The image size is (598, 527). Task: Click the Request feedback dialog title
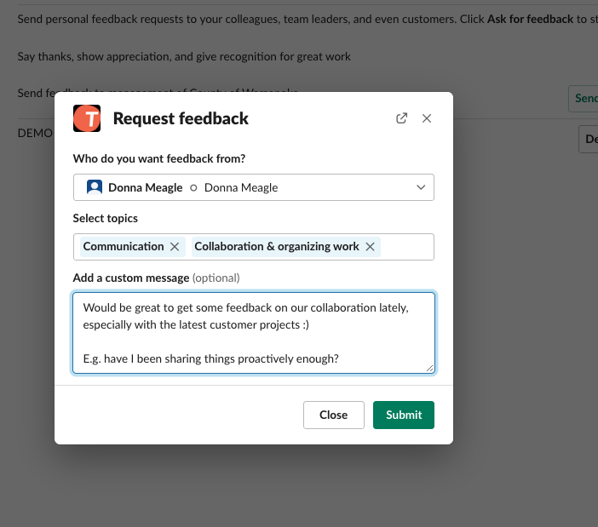[181, 118]
